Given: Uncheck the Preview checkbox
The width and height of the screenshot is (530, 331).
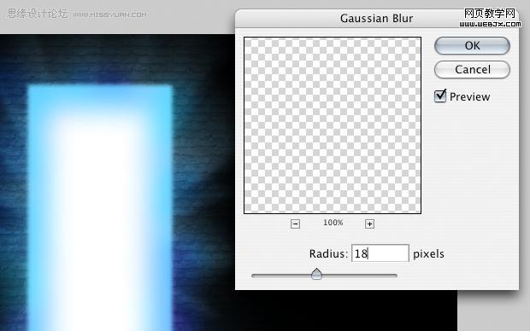Looking at the screenshot, I should (440, 96).
